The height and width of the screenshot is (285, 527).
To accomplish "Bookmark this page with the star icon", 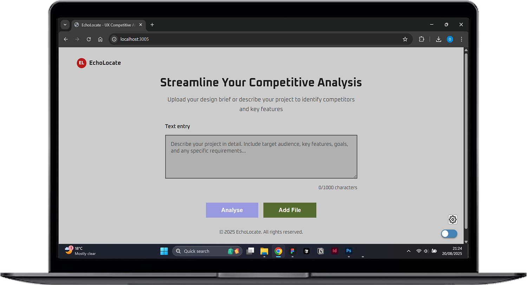I will [x=405, y=39].
